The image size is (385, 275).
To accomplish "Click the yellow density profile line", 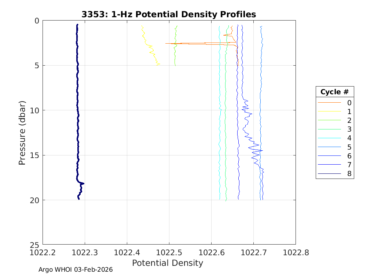I will (150, 45).
